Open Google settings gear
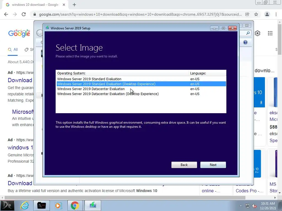The image size is (282, 211). pyautogui.click(x=257, y=33)
